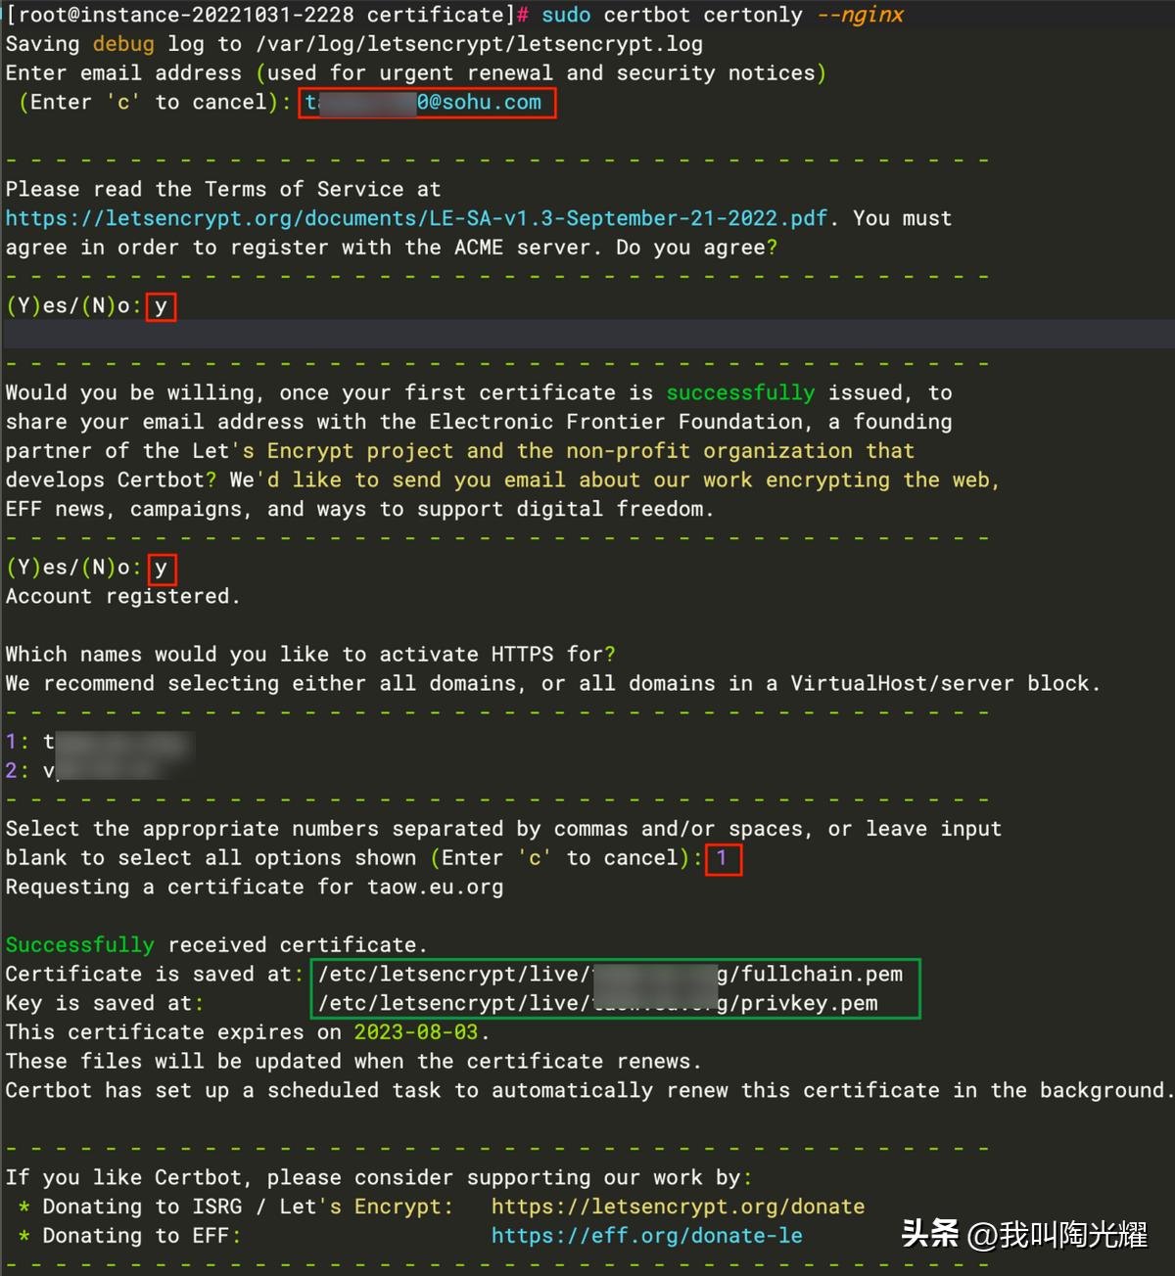
Task: Click 'Requesting a certificate for taow.eu.org' line
Action: (255, 887)
